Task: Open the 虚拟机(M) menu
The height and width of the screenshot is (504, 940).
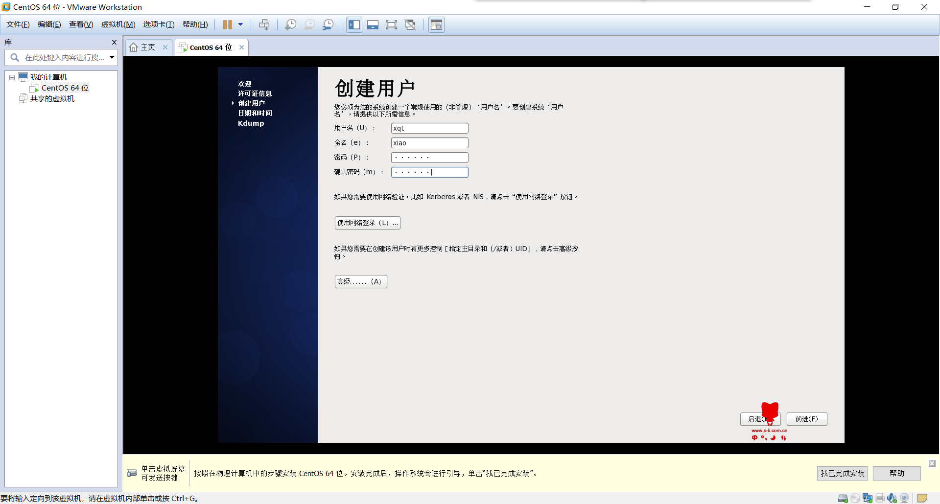Action: point(118,24)
